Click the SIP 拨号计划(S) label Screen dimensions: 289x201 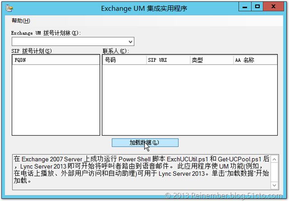pyautogui.click(x=32, y=51)
